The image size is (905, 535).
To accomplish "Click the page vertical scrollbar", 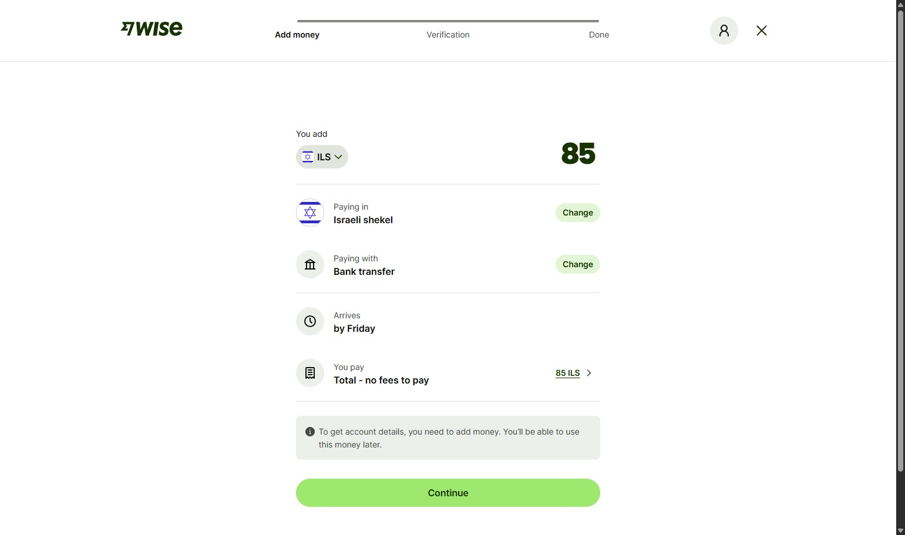I will (x=900, y=235).
